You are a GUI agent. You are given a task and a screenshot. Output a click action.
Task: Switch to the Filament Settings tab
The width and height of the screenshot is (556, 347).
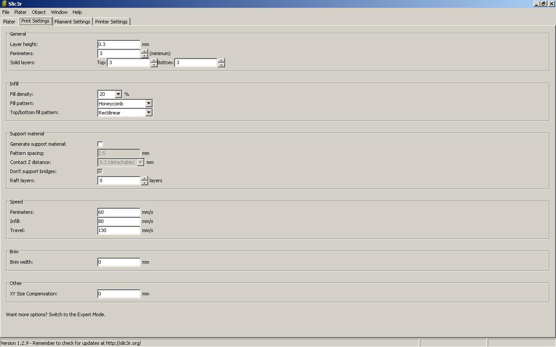72,22
